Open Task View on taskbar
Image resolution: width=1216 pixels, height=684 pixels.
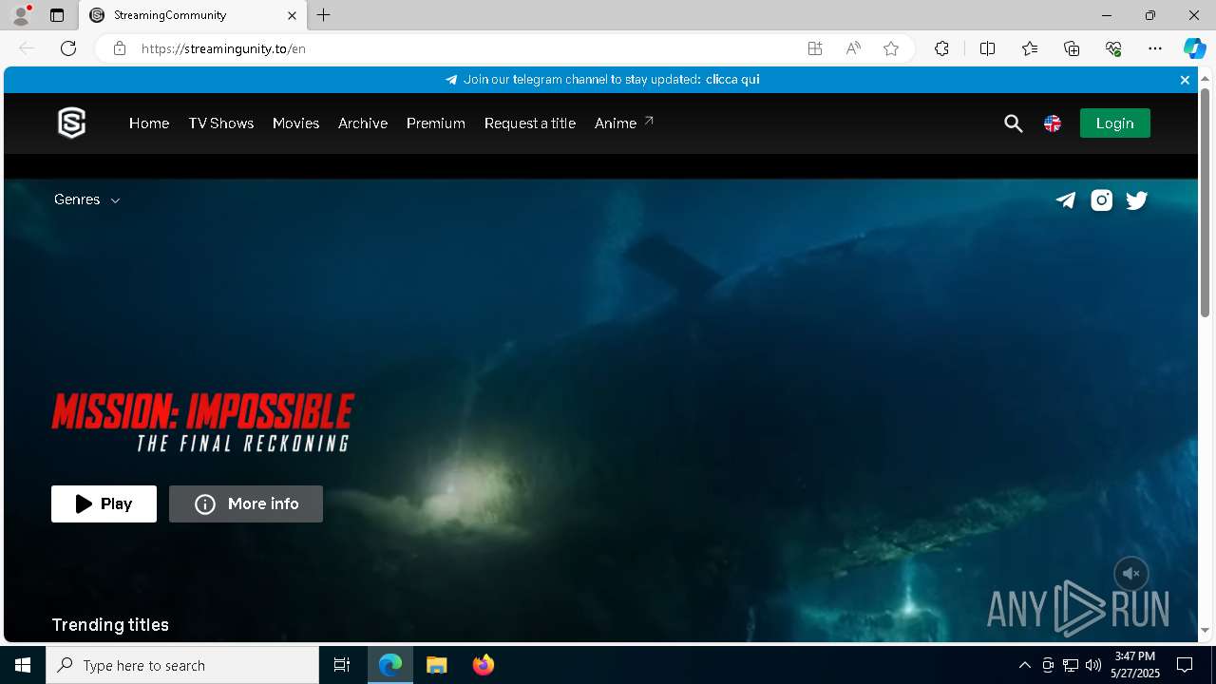[x=342, y=665]
